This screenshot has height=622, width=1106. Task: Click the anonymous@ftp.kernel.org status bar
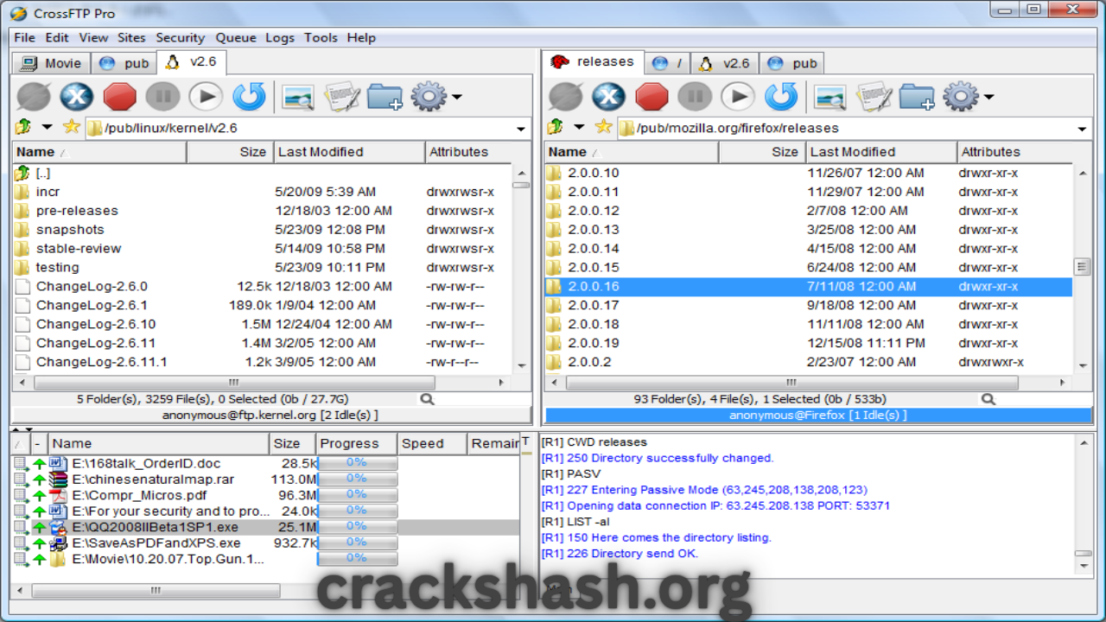(270, 415)
